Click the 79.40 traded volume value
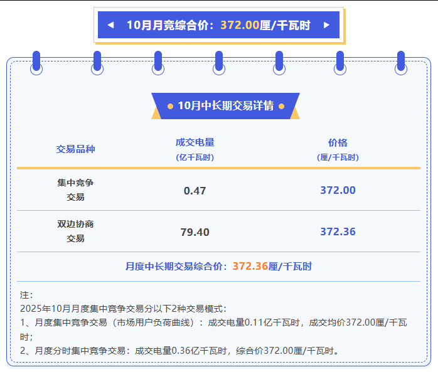This screenshot has width=438, height=372. (195, 232)
